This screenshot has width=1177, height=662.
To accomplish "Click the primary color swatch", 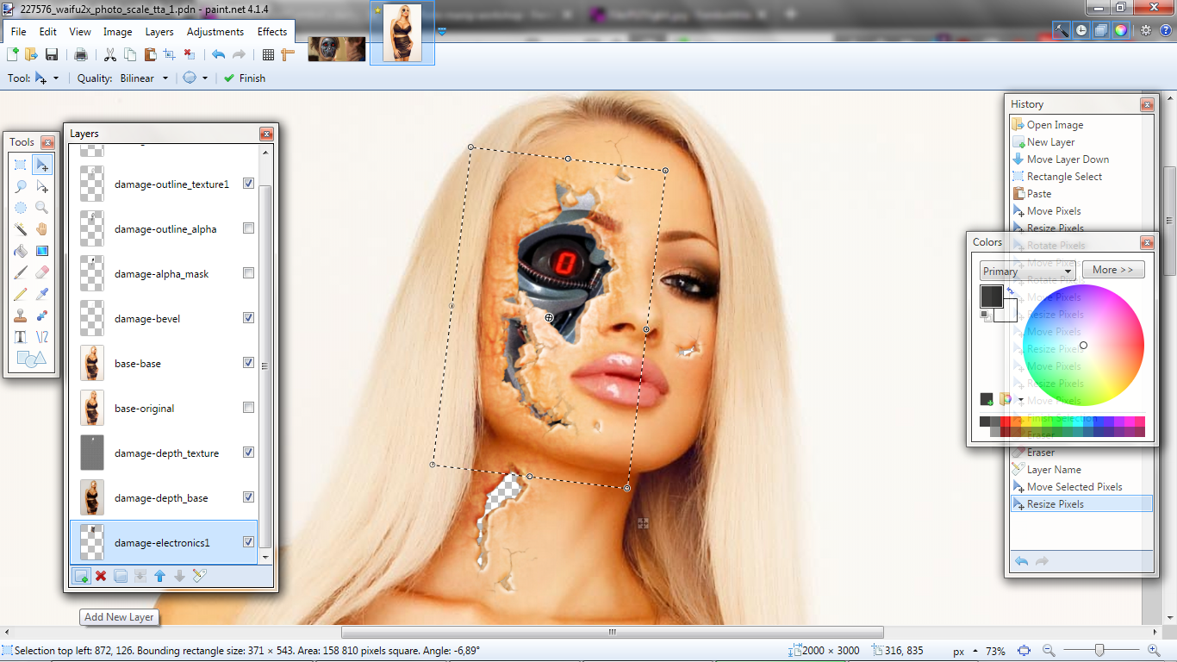I will [991, 296].
